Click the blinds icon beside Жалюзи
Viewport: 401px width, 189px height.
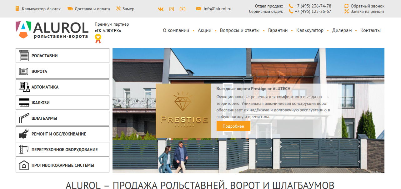tap(24, 103)
